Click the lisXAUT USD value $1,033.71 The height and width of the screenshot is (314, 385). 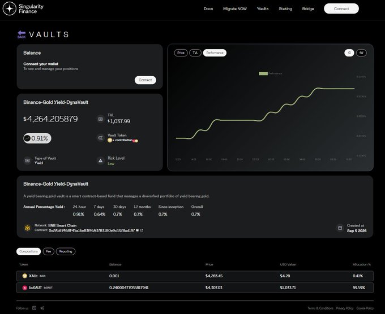pos(288,287)
